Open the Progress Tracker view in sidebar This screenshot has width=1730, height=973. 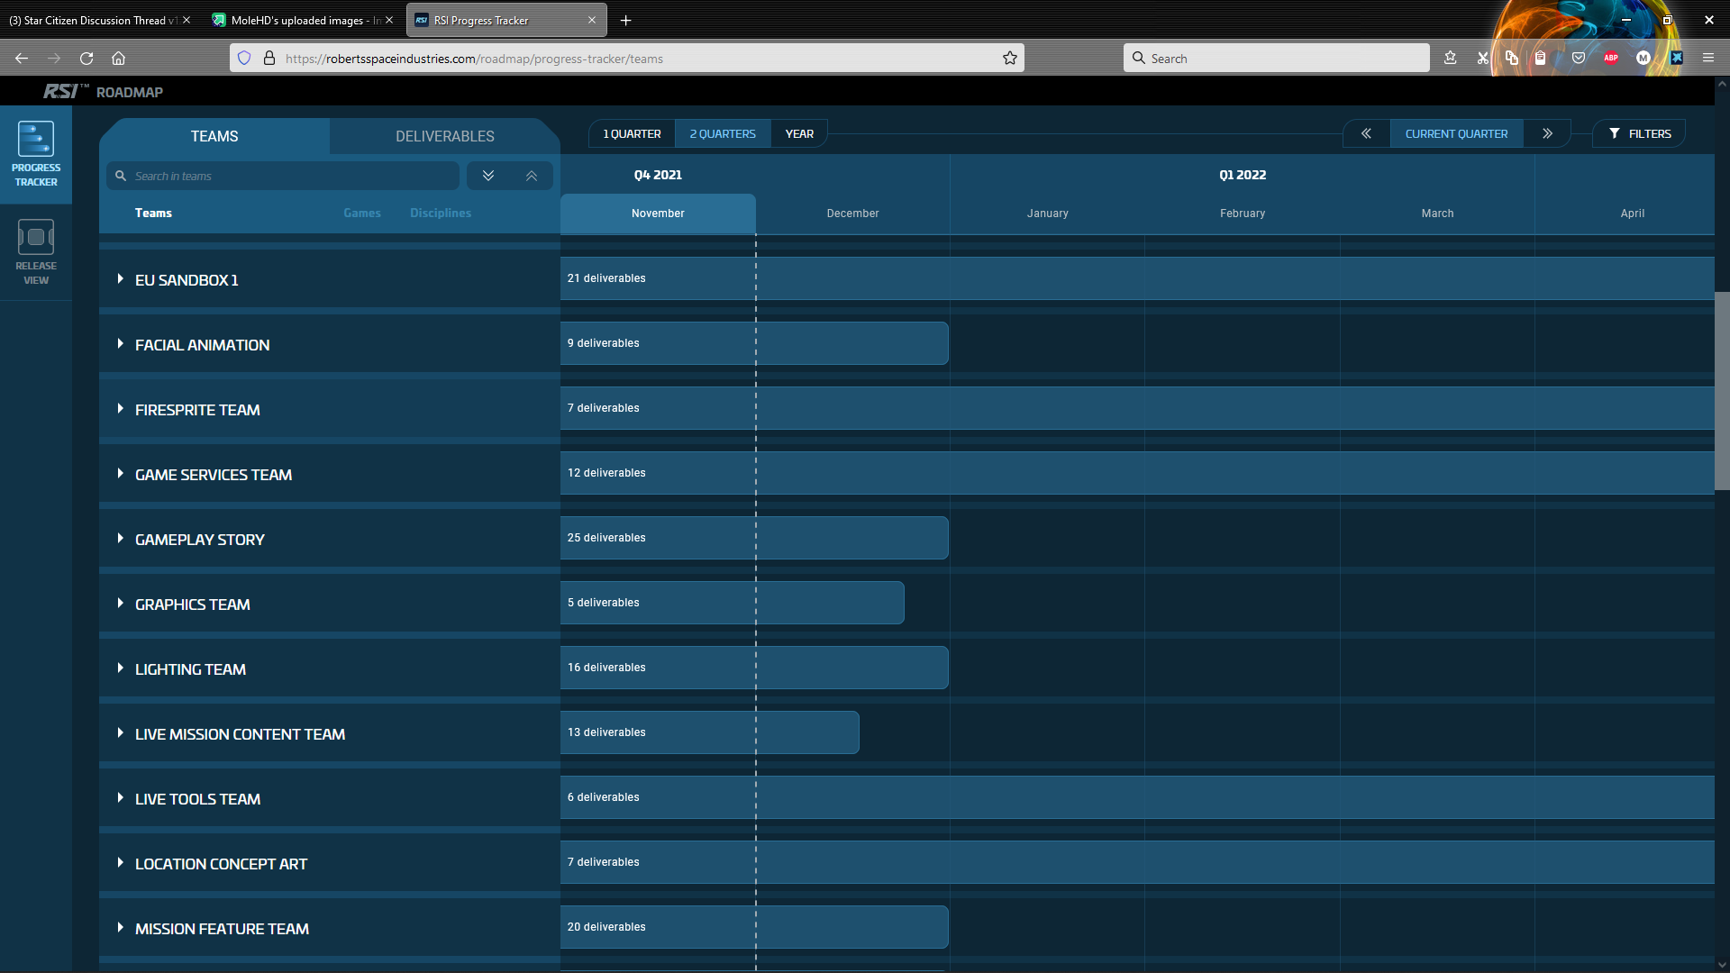[36, 154]
